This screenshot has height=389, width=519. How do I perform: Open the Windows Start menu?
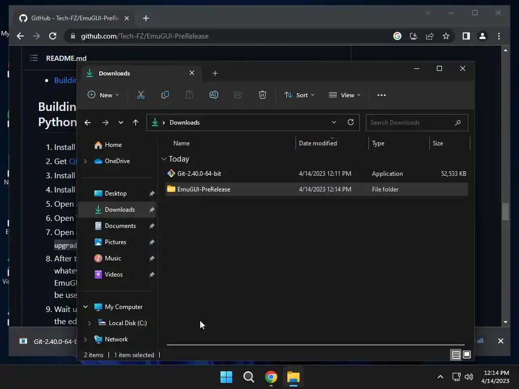(x=226, y=377)
